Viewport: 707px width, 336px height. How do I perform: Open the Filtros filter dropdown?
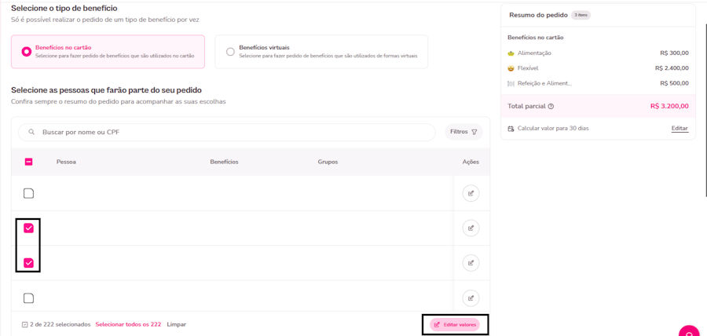463,132
